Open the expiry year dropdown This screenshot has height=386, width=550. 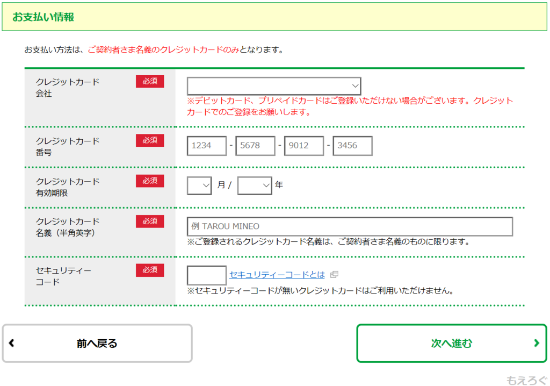pos(255,185)
